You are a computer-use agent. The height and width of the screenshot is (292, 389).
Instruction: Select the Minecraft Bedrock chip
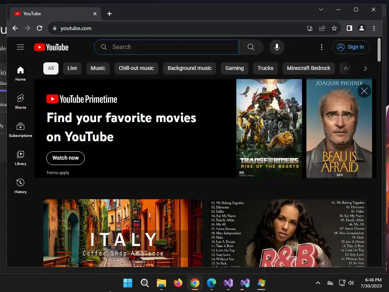(x=308, y=68)
